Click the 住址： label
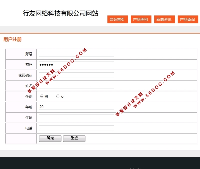 (30, 118)
